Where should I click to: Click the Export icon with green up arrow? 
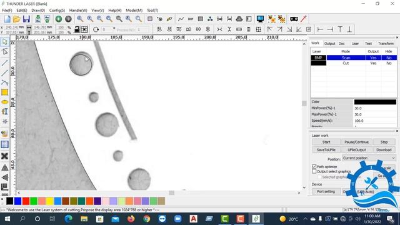click(x=47, y=19)
